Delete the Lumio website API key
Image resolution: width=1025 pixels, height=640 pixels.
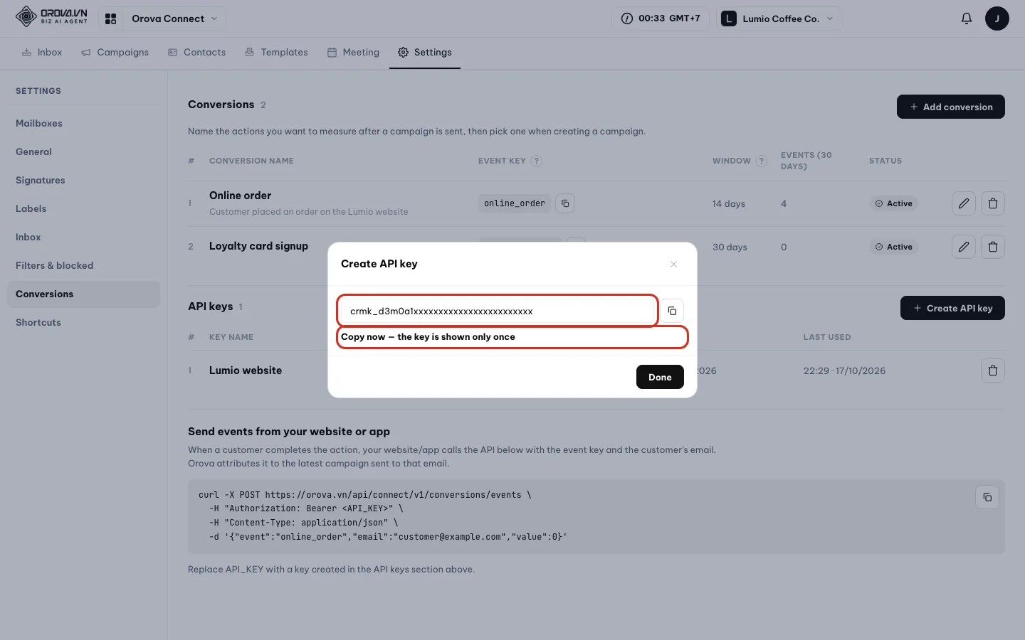tap(993, 370)
